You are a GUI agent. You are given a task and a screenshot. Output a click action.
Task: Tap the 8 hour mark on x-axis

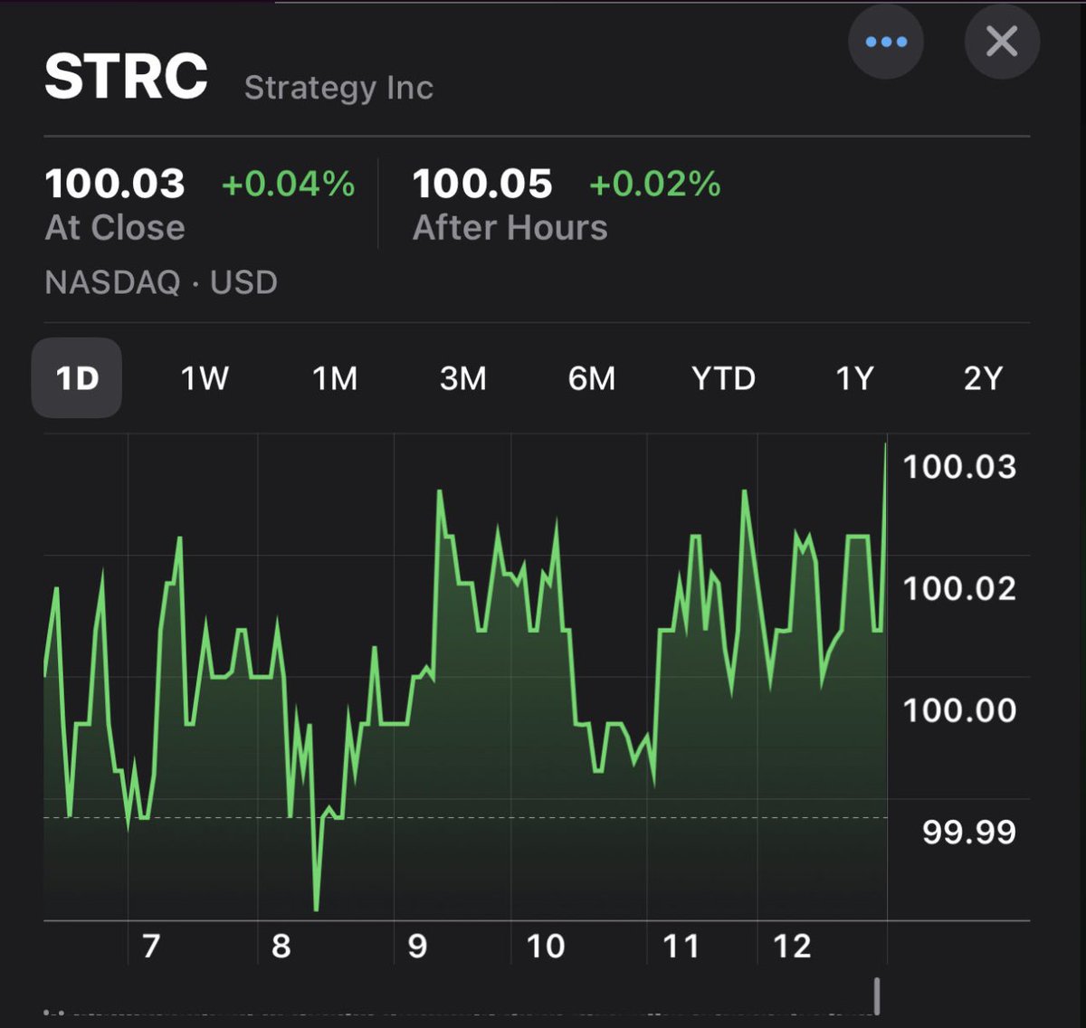point(281,946)
